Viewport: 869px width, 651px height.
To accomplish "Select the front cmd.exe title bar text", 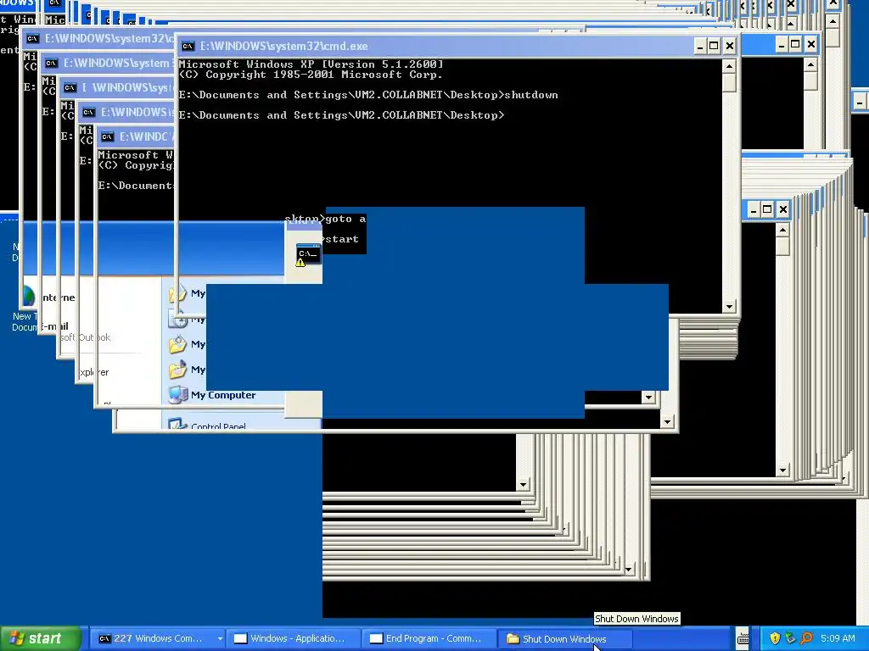I will pyautogui.click(x=283, y=46).
